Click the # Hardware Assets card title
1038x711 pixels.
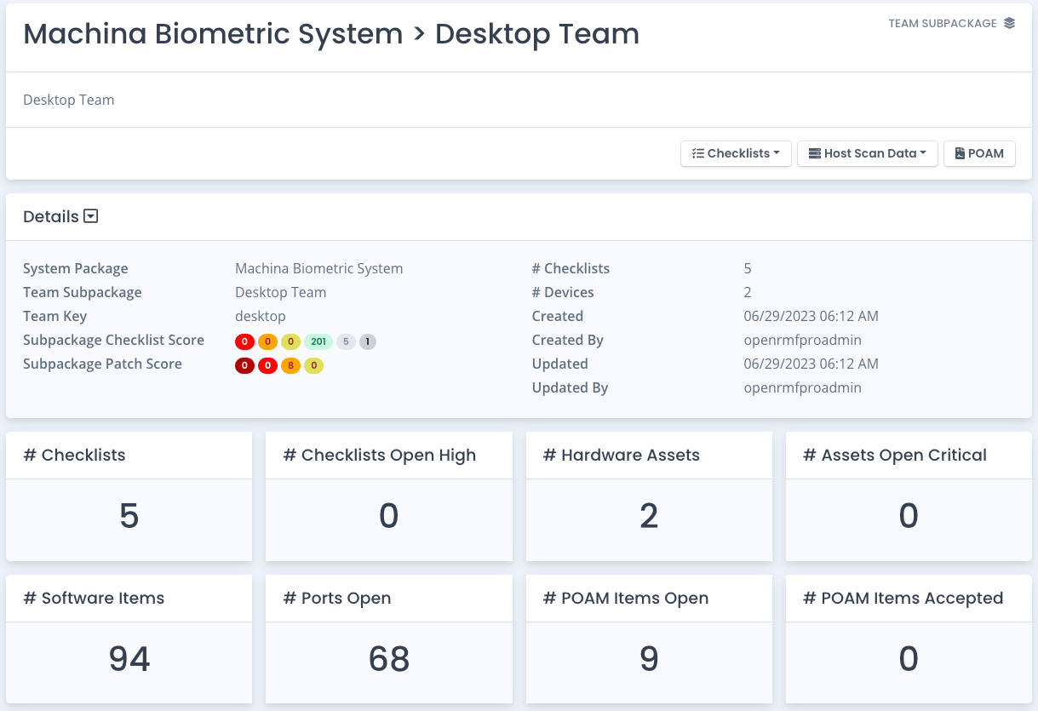[621, 455]
